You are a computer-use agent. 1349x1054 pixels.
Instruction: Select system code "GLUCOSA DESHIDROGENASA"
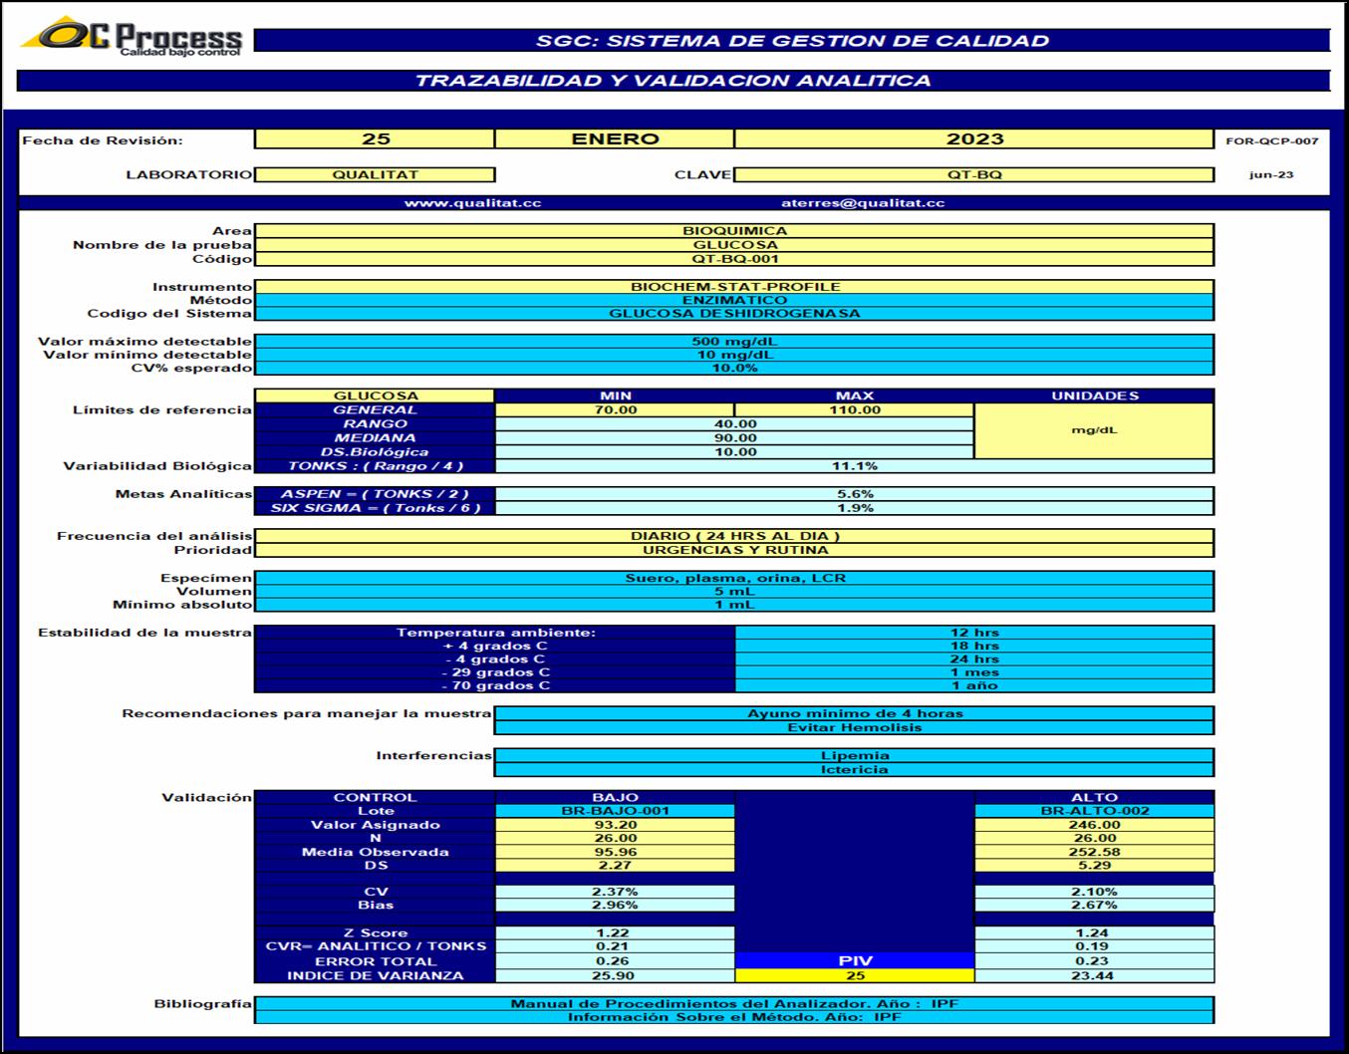734,314
